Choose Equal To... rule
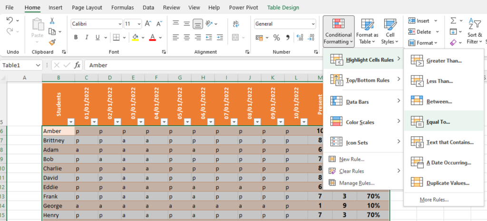This screenshot has height=221, width=487. point(444,122)
